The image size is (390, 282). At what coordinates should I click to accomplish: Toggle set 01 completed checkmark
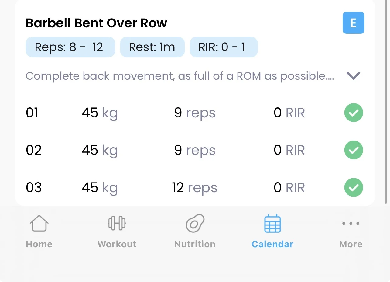tap(354, 113)
